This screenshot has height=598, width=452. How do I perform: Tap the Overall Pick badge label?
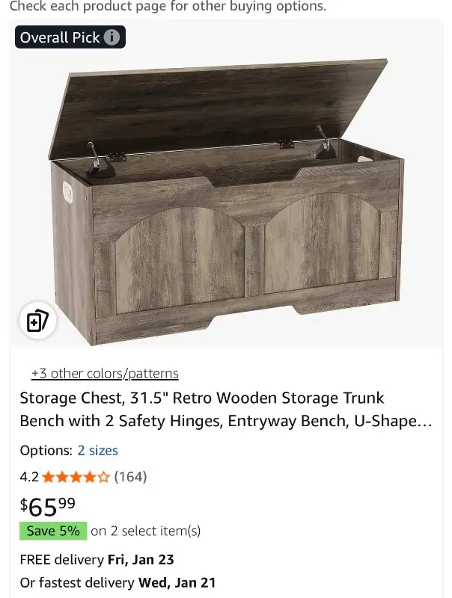60,37
